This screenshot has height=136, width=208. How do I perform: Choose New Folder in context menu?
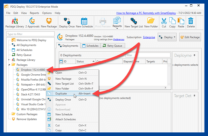[x=72, y=89]
